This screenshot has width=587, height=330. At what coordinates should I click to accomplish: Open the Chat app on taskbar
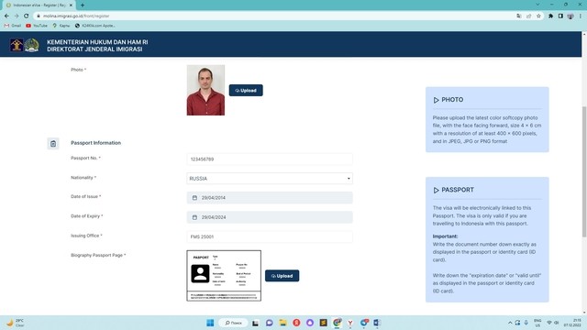[x=269, y=323]
